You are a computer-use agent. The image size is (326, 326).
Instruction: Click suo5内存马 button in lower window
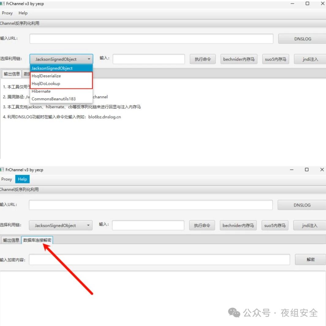pyautogui.click(x=275, y=225)
